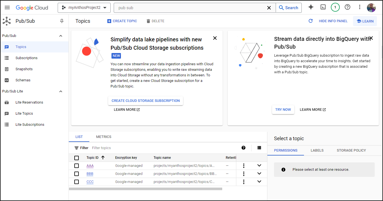
Task: Open Lite Reservations in the sidebar
Action: click(x=34, y=102)
